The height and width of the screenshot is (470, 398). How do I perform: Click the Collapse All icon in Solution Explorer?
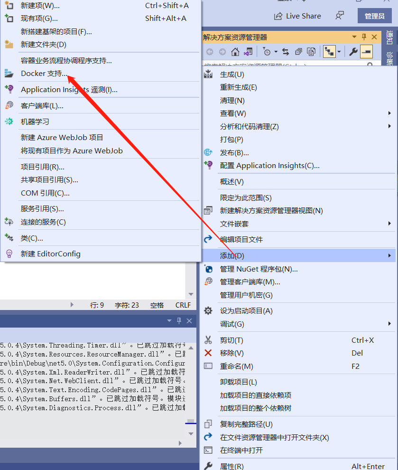(298, 52)
